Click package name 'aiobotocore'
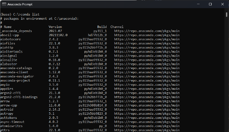 [x=10, y=39]
